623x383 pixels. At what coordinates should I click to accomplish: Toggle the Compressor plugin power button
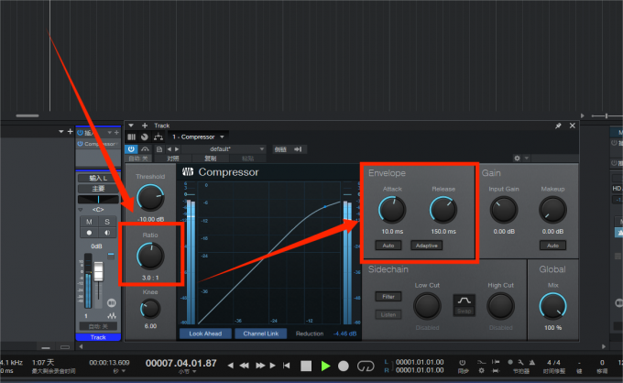coord(131,149)
